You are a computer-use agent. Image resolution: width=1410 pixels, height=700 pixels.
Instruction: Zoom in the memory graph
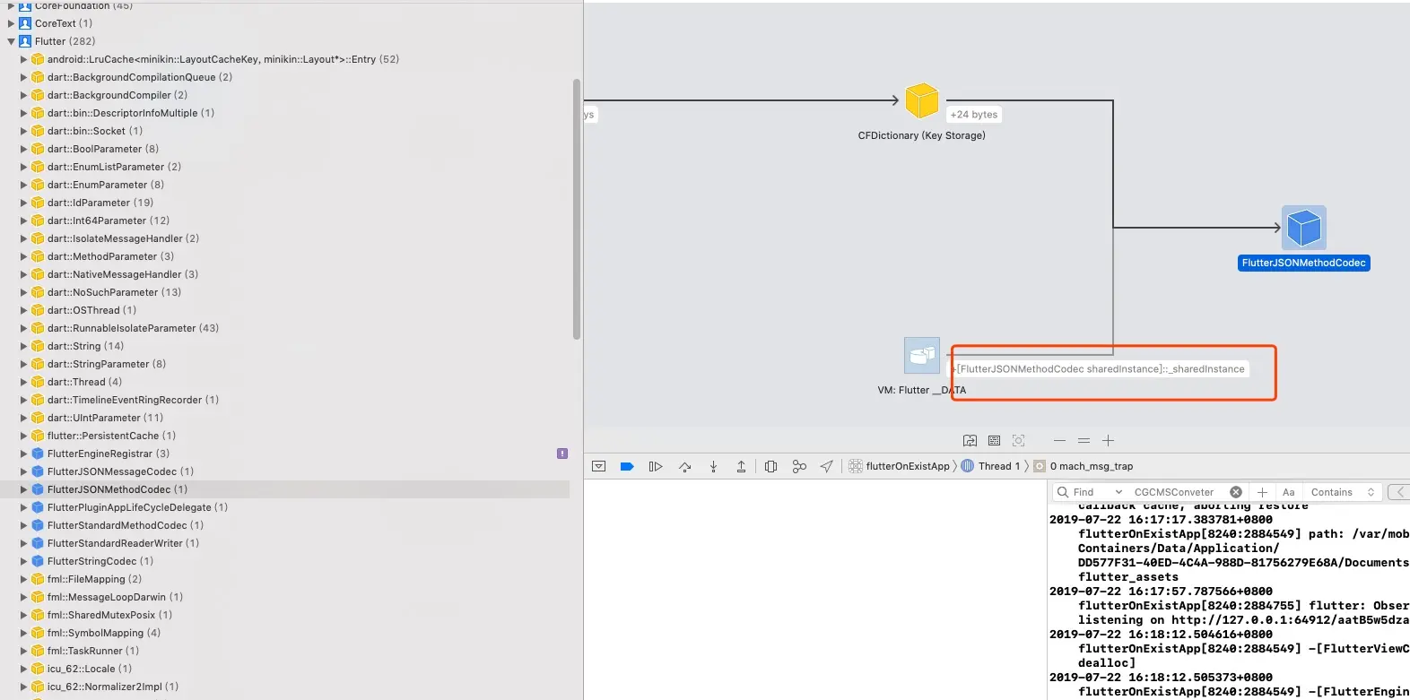(1108, 440)
